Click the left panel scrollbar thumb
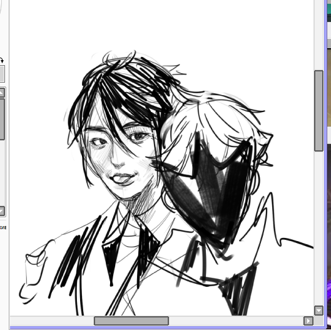331x330 pixels. (2, 119)
